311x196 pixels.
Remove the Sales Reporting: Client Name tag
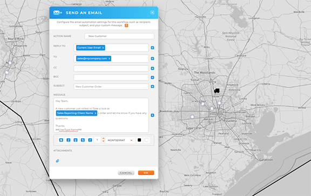click(96, 113)
